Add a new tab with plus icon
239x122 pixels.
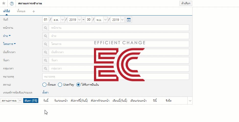coord(34,11)
